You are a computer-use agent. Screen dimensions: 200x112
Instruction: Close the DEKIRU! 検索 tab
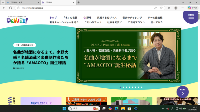tap(39, 2)
